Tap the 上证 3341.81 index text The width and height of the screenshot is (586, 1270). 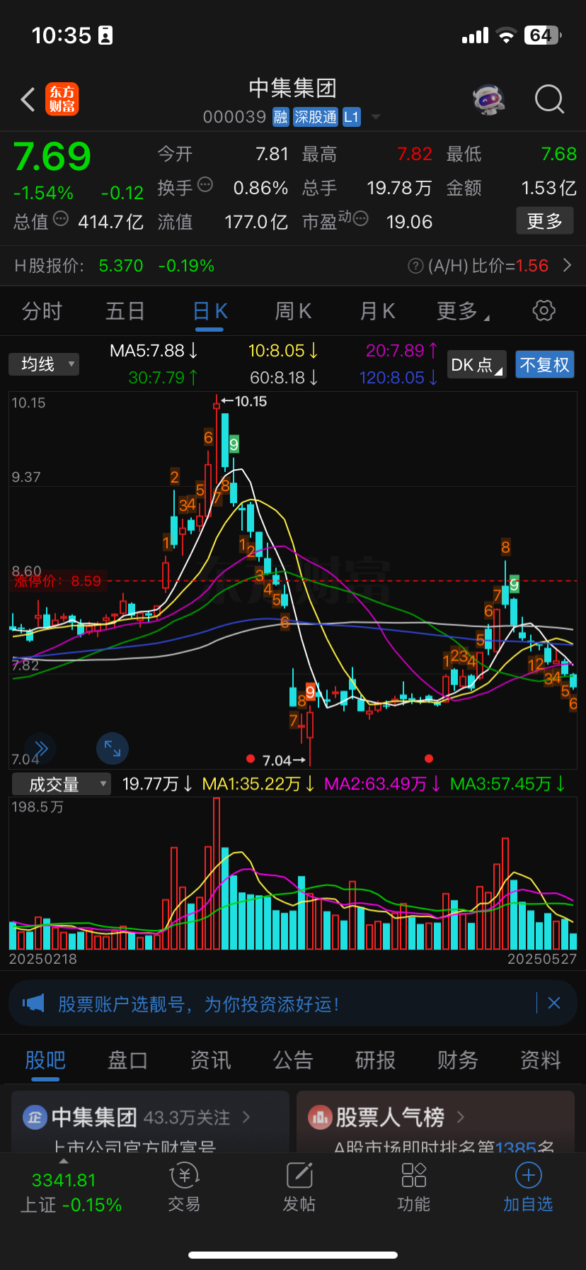[64, 1180]
